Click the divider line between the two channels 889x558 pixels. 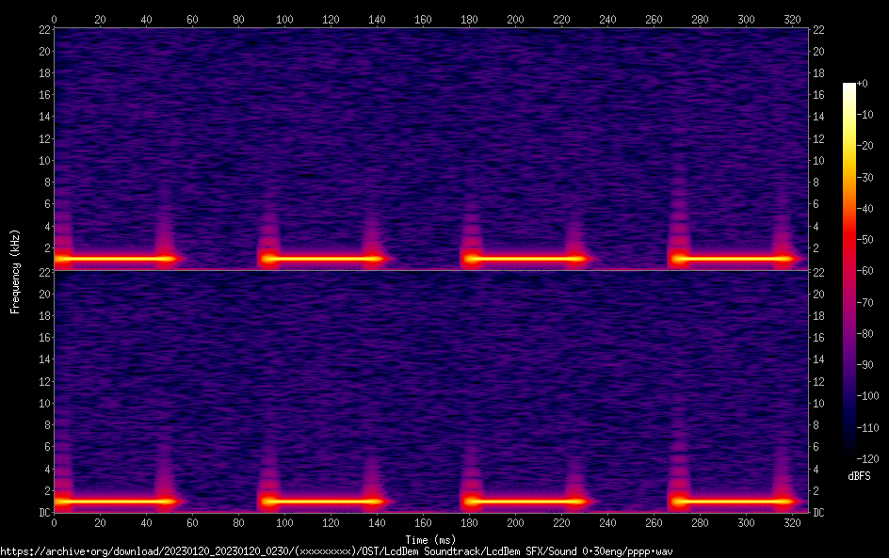tap(430, 270)
